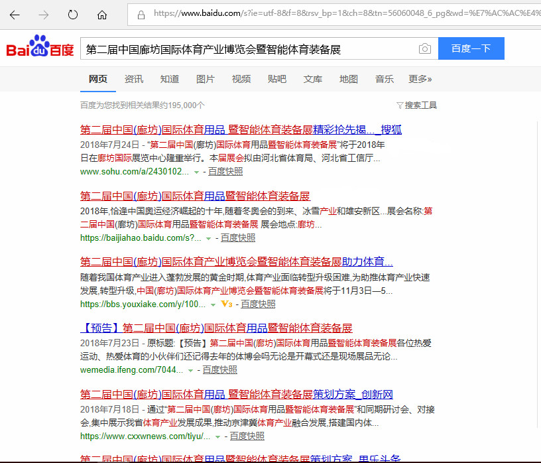Switch to the 地图 tab
Screen dimensions: 541x463
pyautogui.click(x=349, y=79)
